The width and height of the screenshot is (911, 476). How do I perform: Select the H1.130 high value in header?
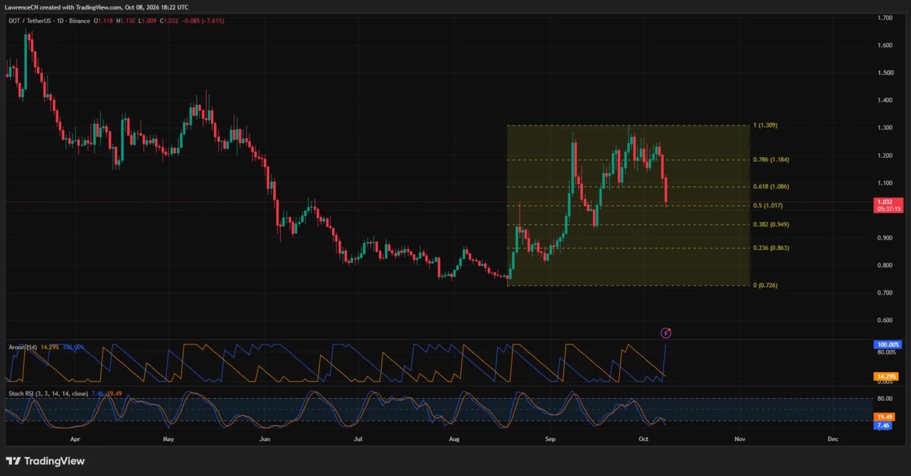tap(127, 21)
